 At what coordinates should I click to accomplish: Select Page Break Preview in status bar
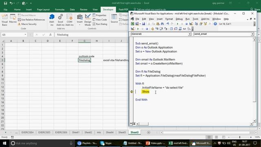click(223, 137)
